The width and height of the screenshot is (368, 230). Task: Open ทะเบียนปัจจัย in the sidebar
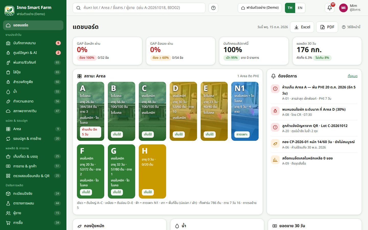point(33,194)
